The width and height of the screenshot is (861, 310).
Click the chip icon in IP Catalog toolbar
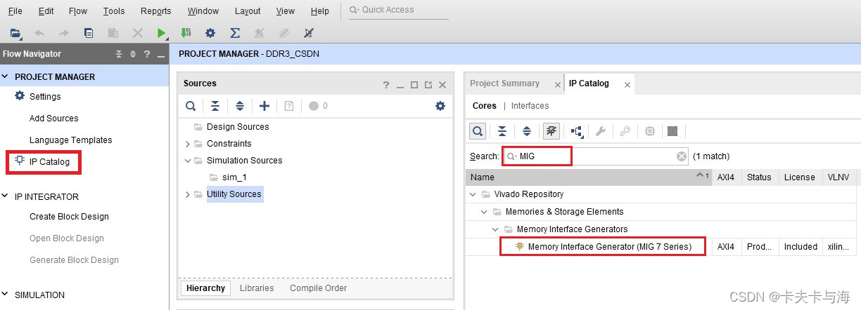coord(650,131)
